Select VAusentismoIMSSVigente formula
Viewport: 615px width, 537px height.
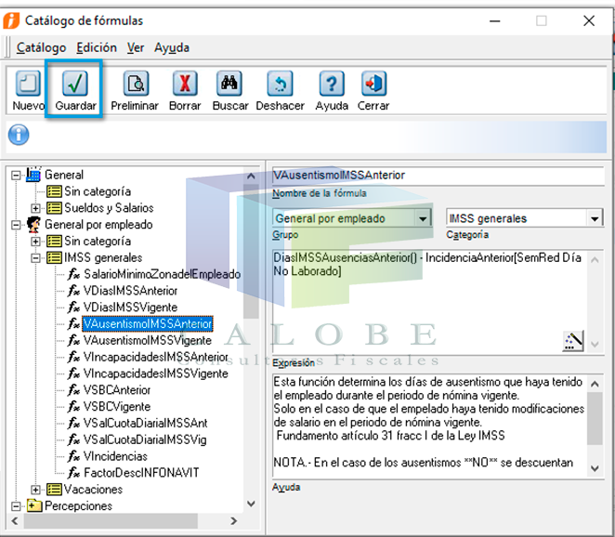click(x=148, y=340)
